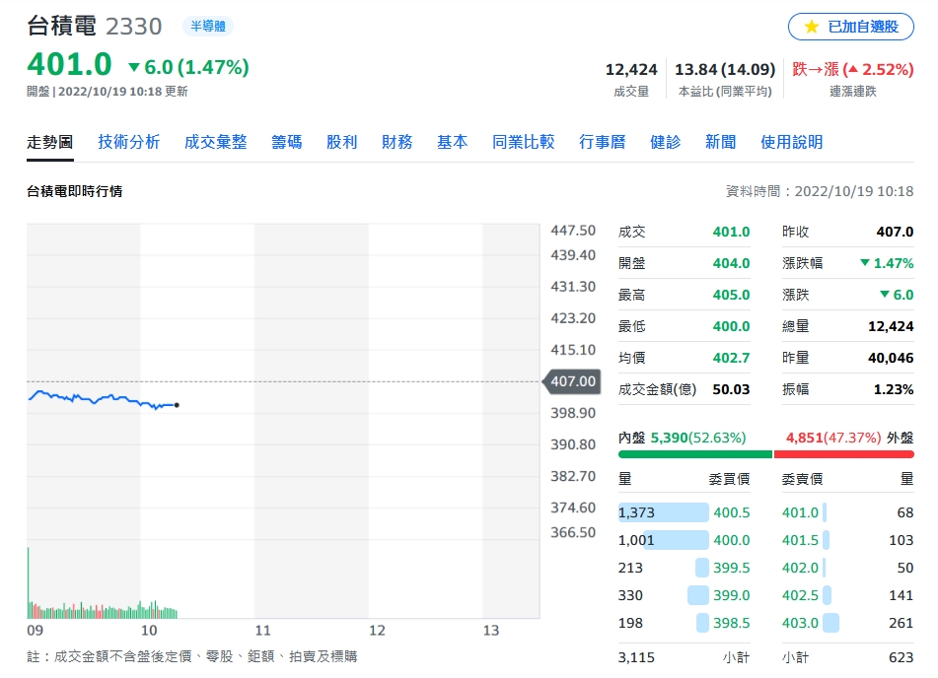The image size is (938, 678).
Task: Click the 台積電 stock name heading
Action: [61, 26]
